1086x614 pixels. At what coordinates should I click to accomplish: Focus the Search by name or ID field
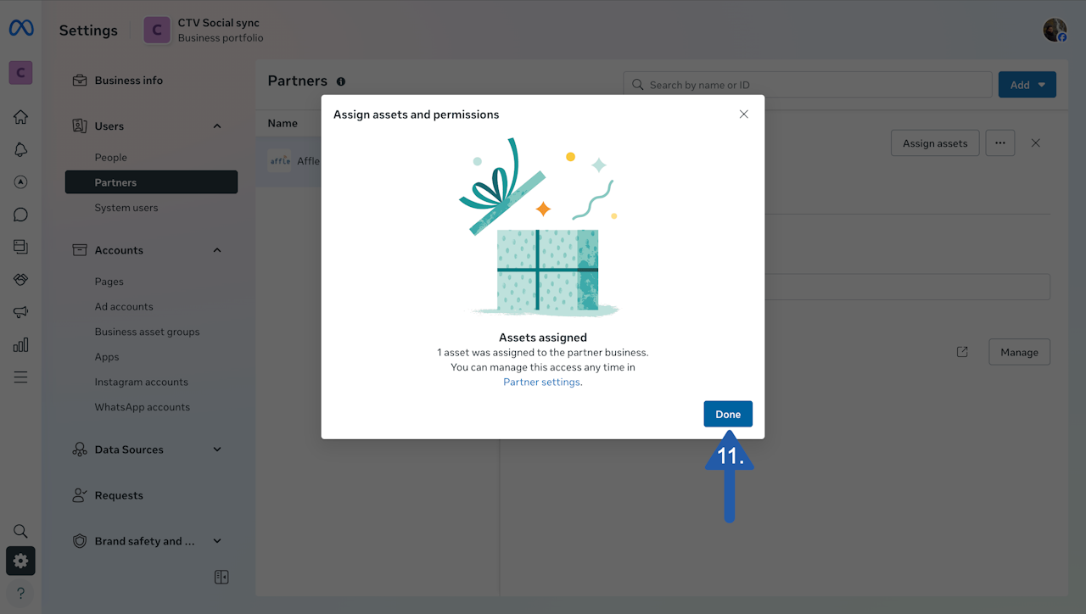(808, 85)
